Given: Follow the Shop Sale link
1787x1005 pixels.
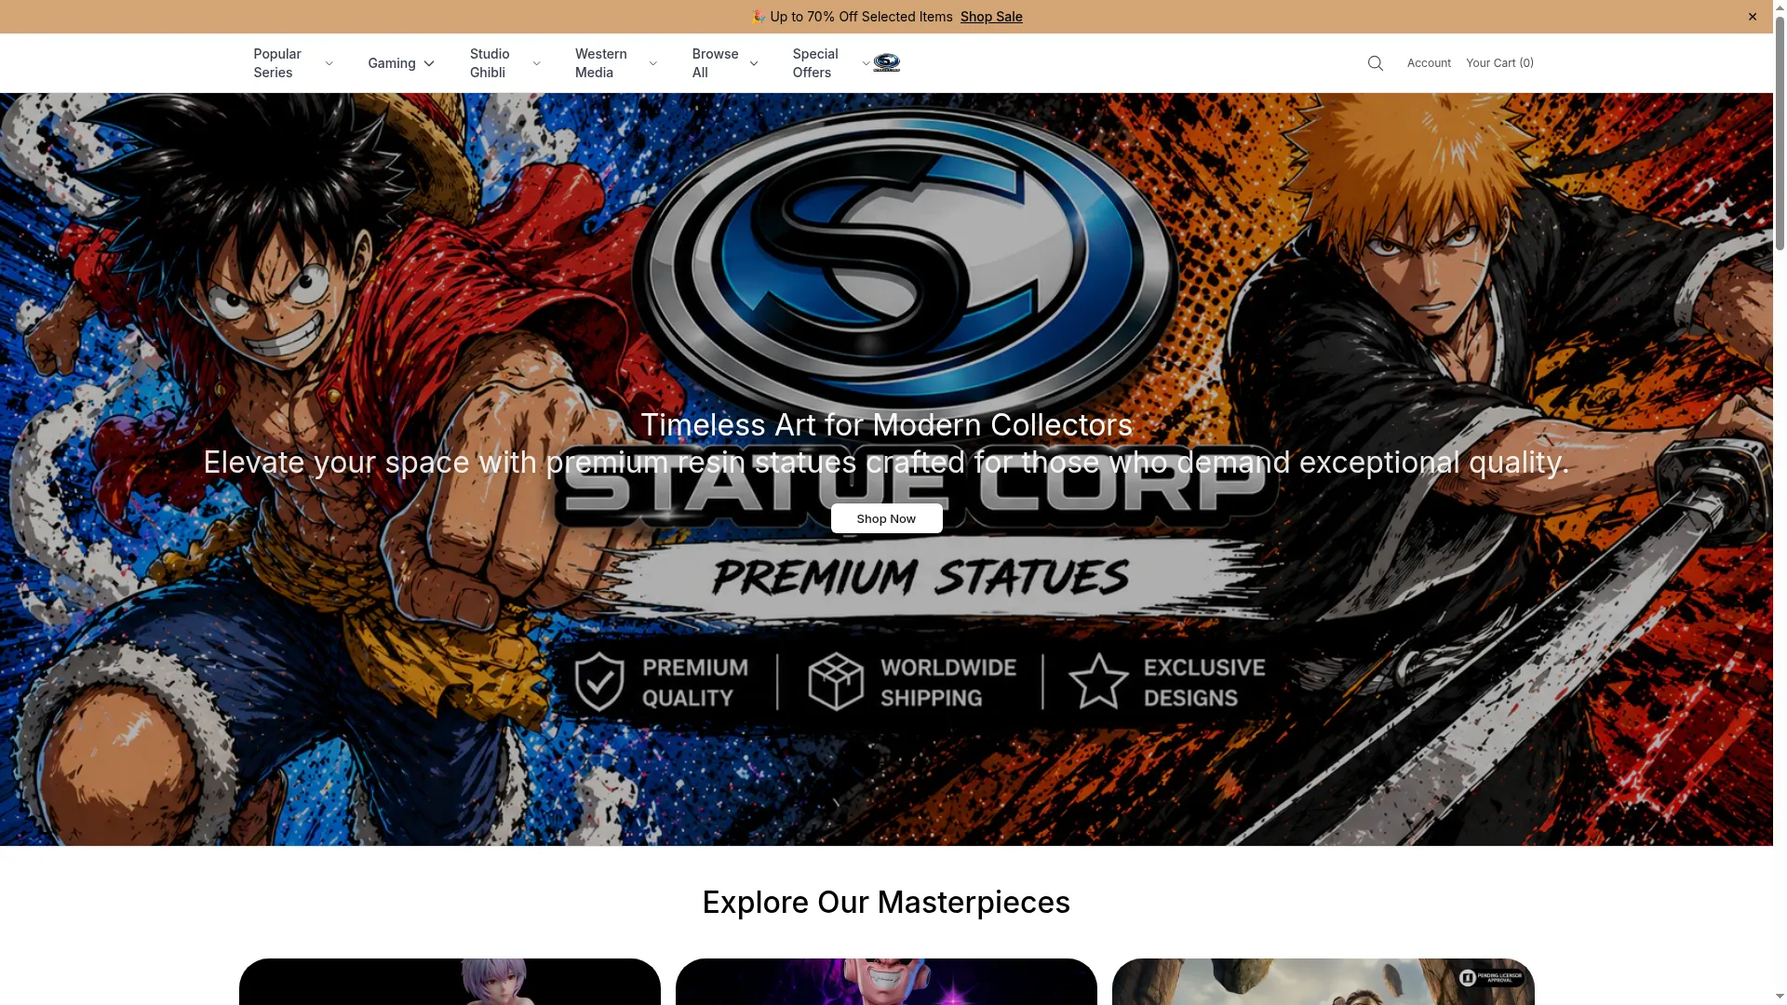Looking at the screenshot, I should point(991,17).
